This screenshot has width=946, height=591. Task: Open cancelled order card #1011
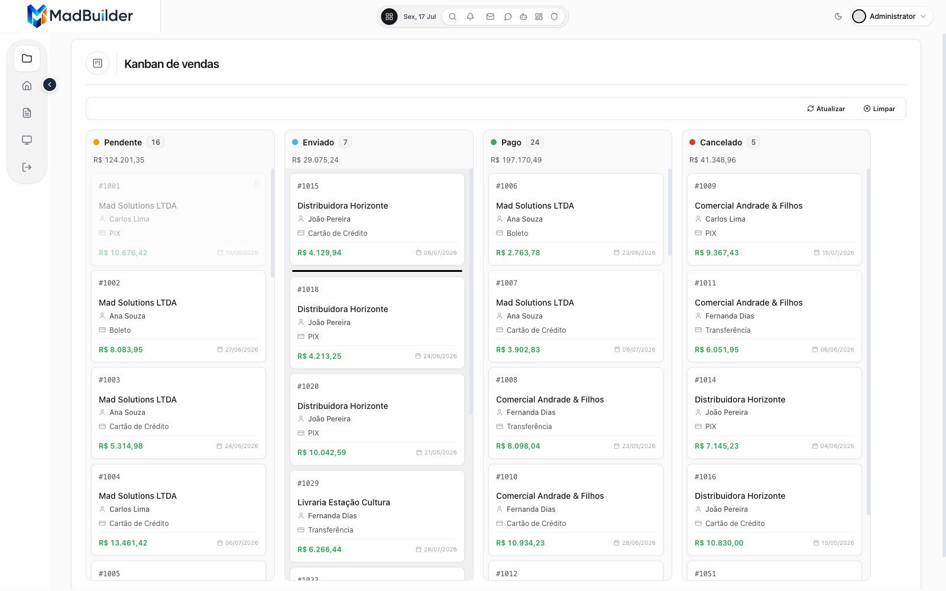(x=775, y=316)
